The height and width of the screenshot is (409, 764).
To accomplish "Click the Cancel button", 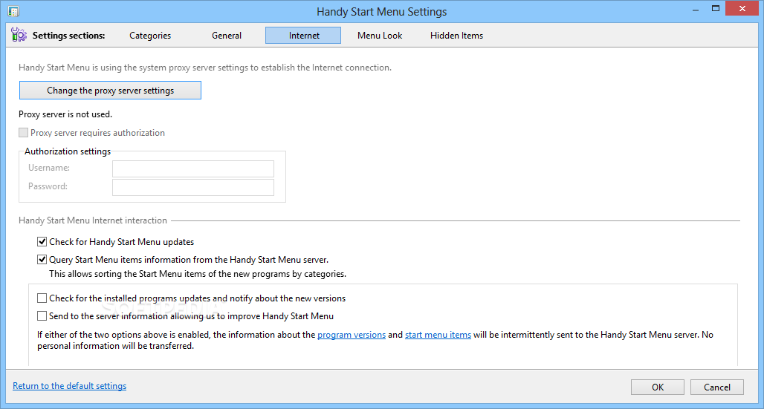I will coord(716,387).
